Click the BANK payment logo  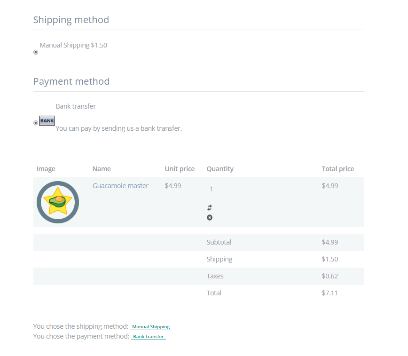click(47, 121)
